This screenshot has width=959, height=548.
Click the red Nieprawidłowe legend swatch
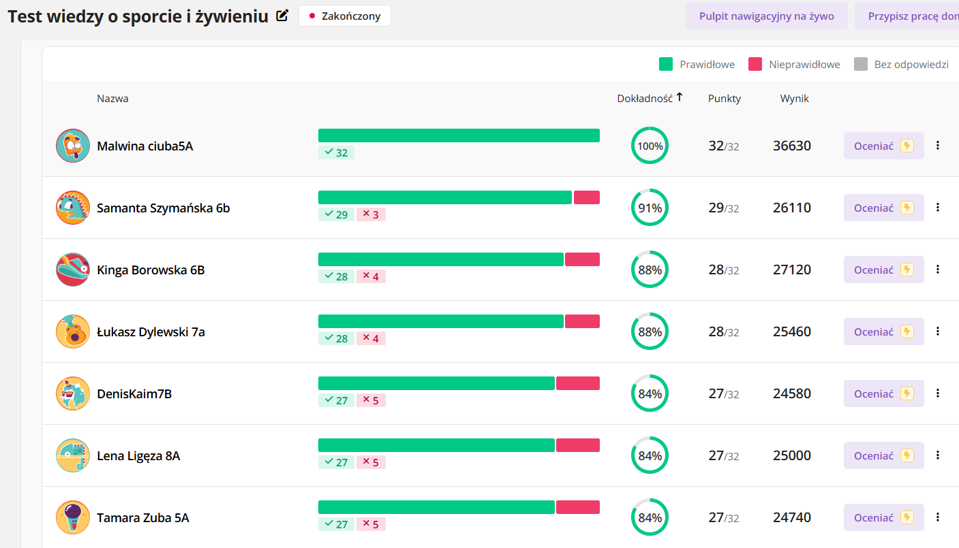[755, 65]
